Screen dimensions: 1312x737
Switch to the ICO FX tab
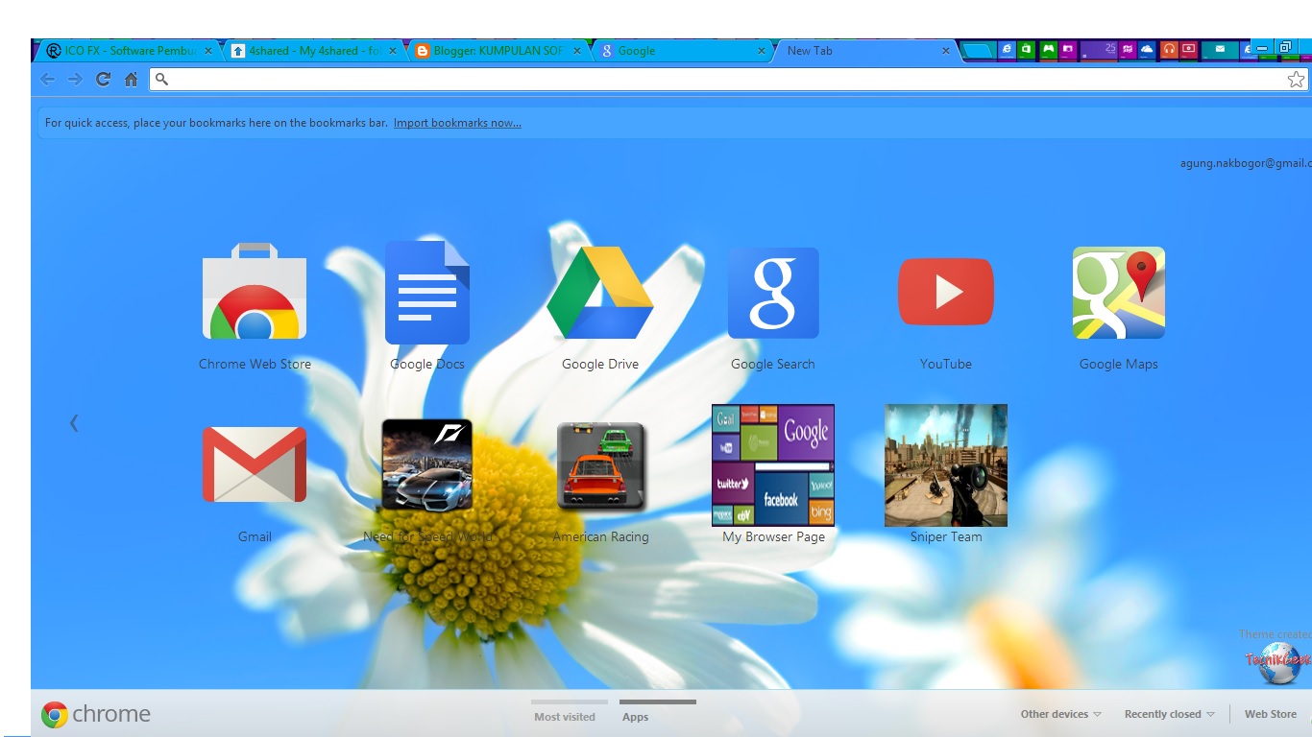tap(129, 51)
